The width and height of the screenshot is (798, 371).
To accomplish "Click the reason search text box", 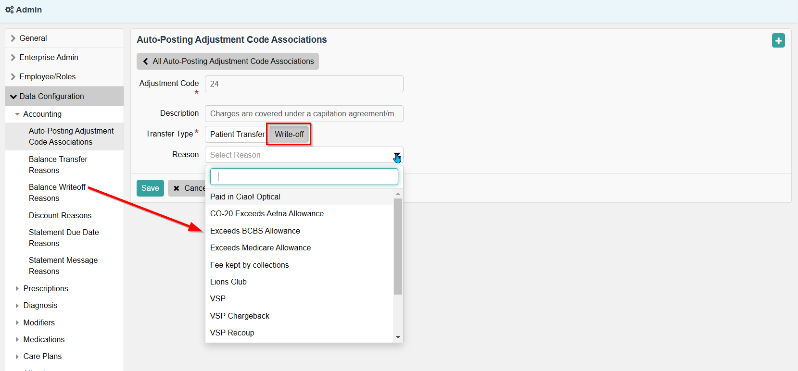I will pyautogui.click(x=304, y=176).
